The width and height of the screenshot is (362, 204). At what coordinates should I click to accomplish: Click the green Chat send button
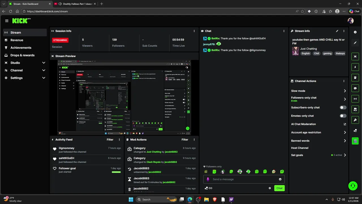tap(279, 188)
